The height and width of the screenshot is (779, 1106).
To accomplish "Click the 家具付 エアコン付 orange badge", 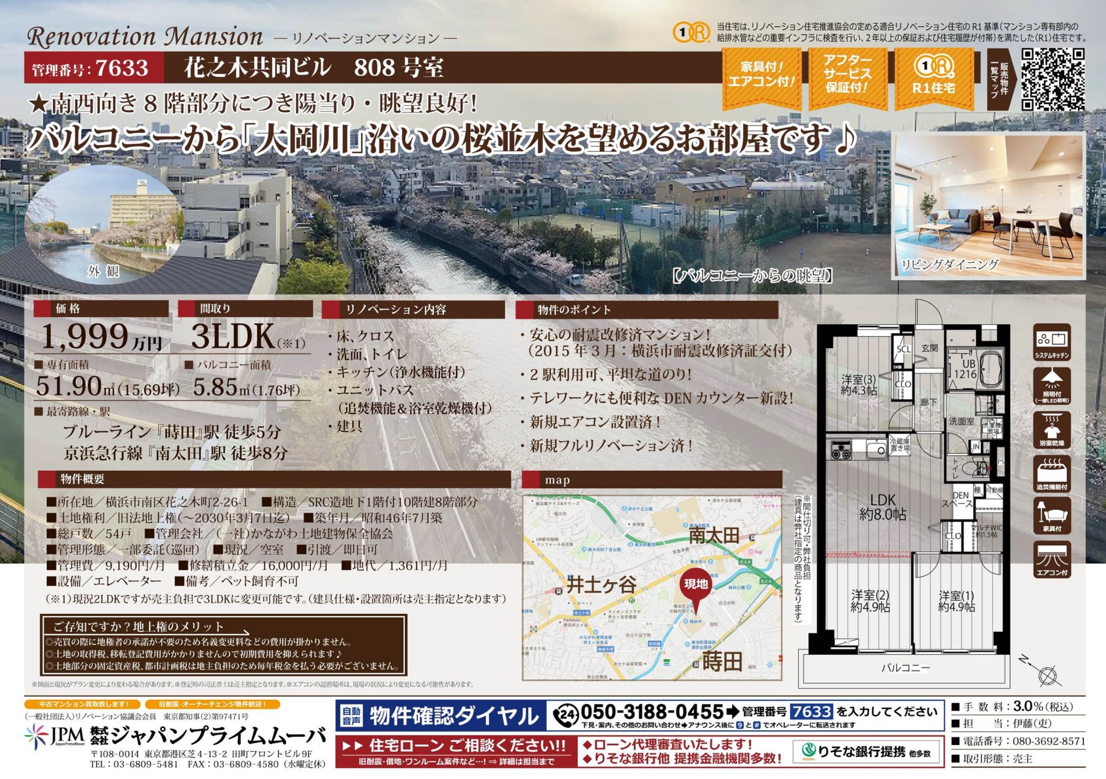I will coord(761,77).
